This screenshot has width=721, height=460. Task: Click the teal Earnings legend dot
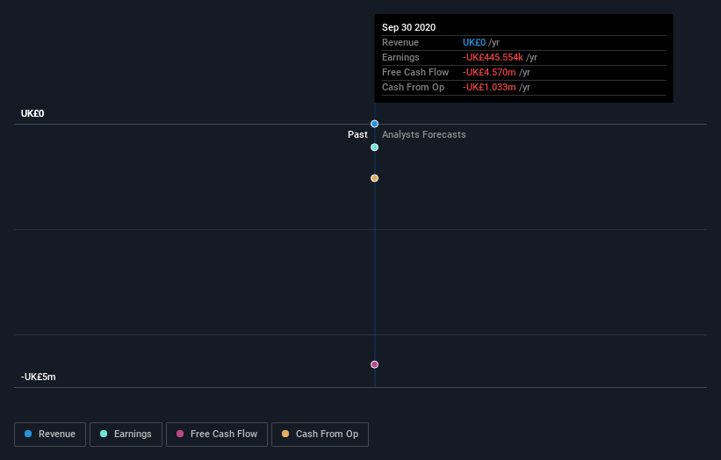(x=104, y=434)
